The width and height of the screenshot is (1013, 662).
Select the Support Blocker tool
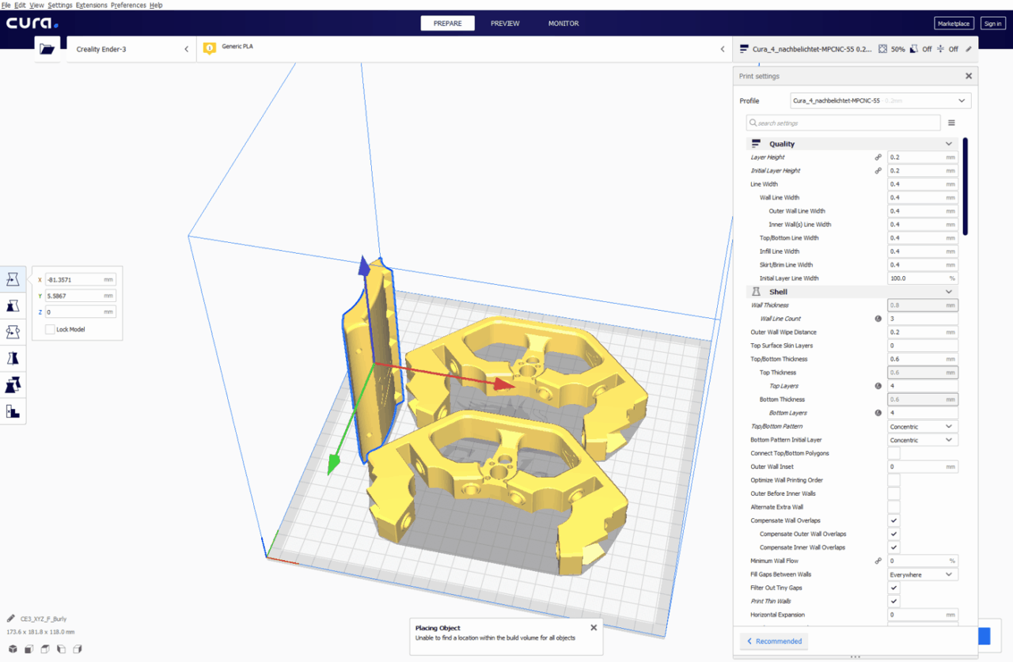point(13,411)
